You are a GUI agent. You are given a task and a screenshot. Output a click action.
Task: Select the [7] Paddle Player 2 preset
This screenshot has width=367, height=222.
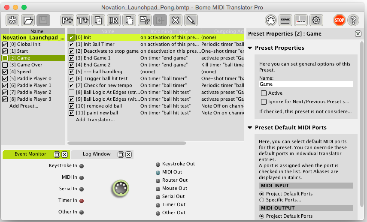tap(33, 92)
